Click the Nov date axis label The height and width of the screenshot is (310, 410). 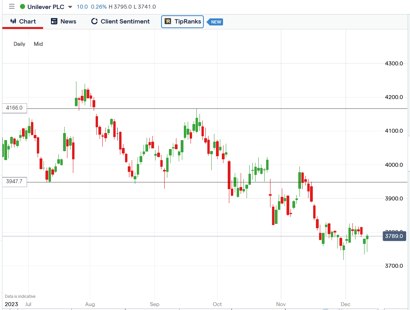(x=281, y=304)
